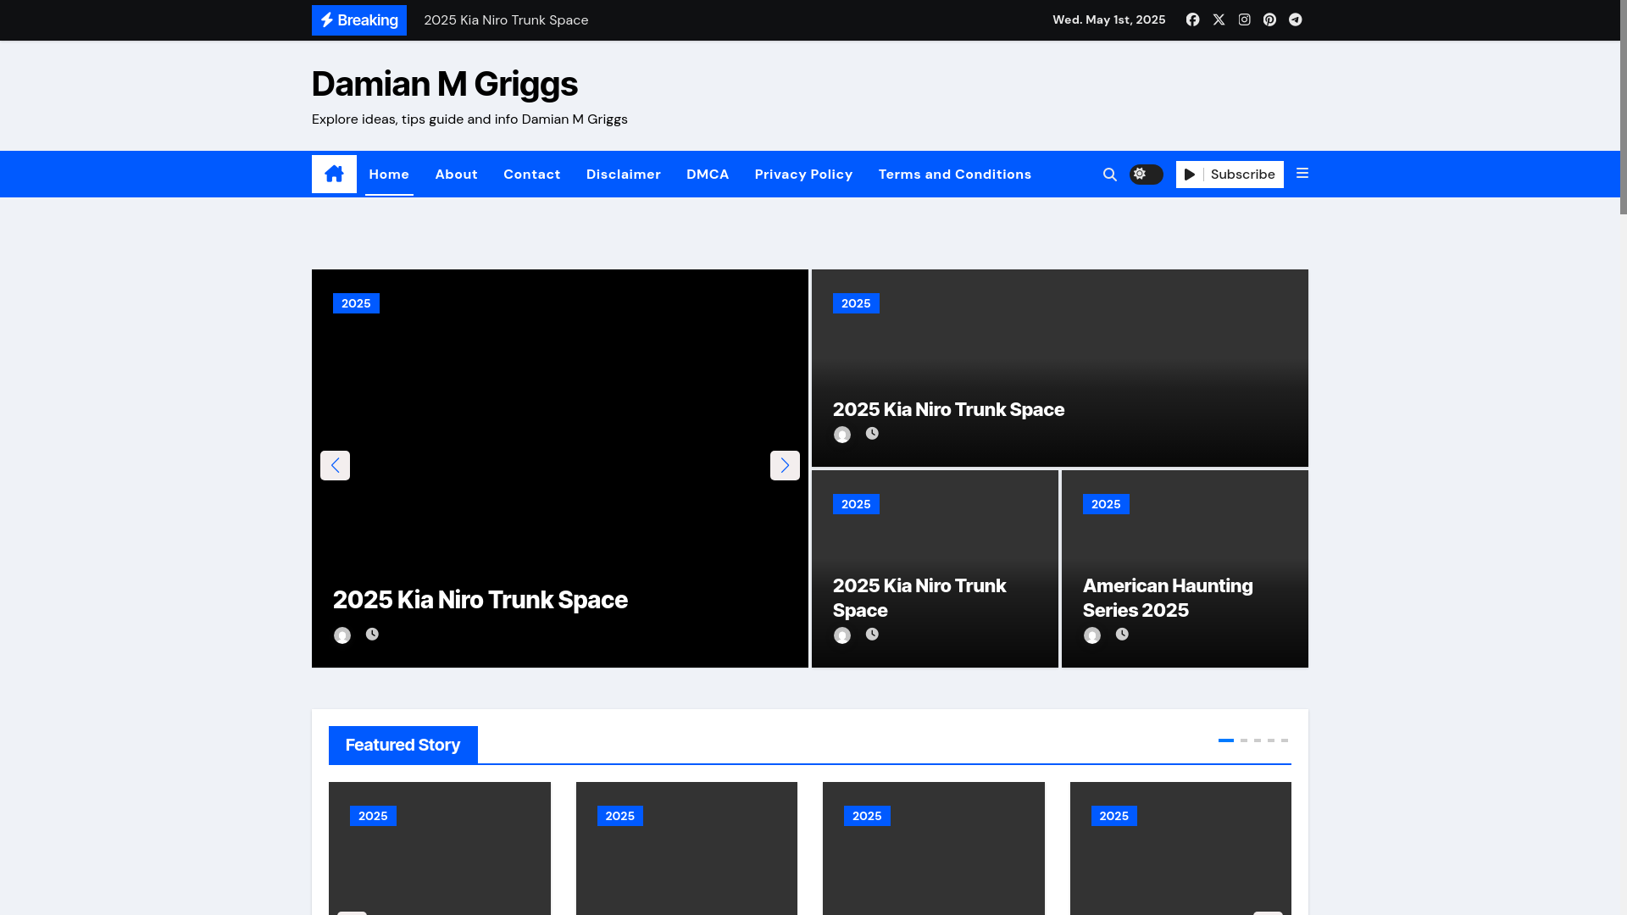Click the date Wed. May 1st, 2025
The image size is (1627, 915).
click(x=1109, y=19)
